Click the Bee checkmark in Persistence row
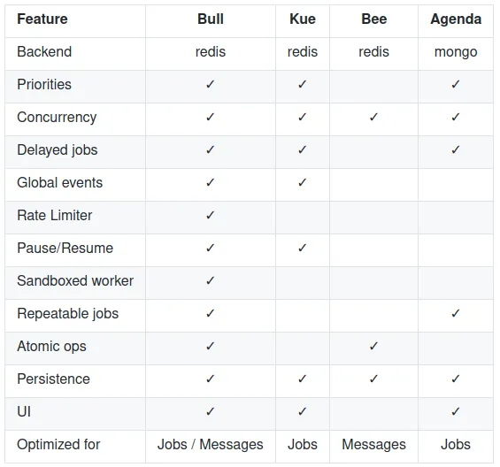 pyautogui.click(x=373, y=379)
